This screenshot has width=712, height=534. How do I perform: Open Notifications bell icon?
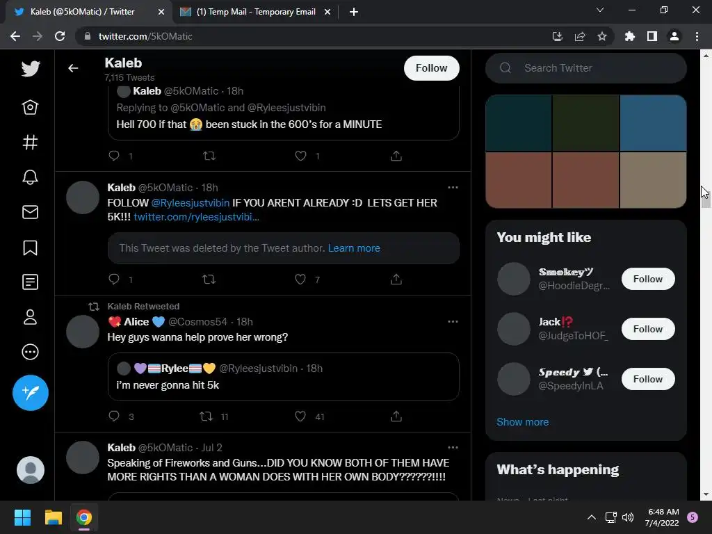tap(31, 177)
